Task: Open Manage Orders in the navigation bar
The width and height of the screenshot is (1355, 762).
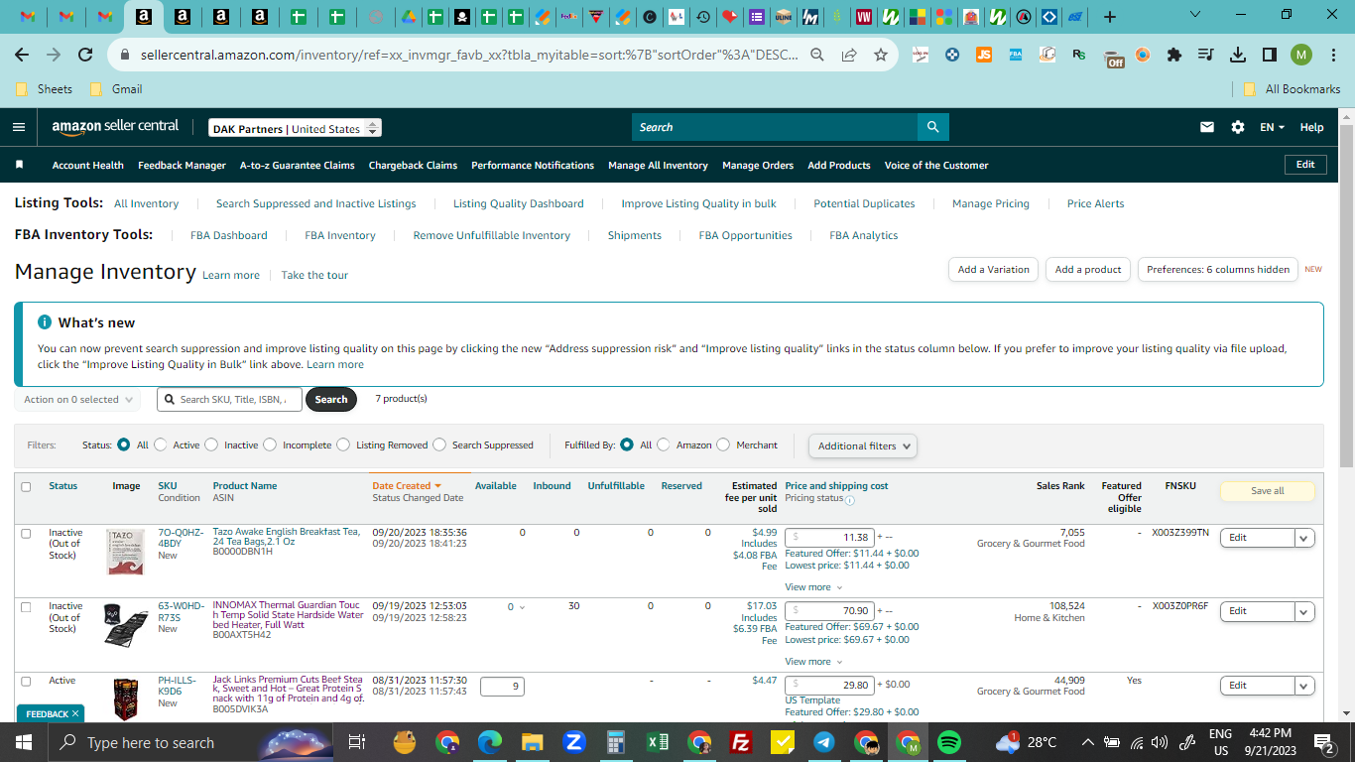Action: [758, 165]
